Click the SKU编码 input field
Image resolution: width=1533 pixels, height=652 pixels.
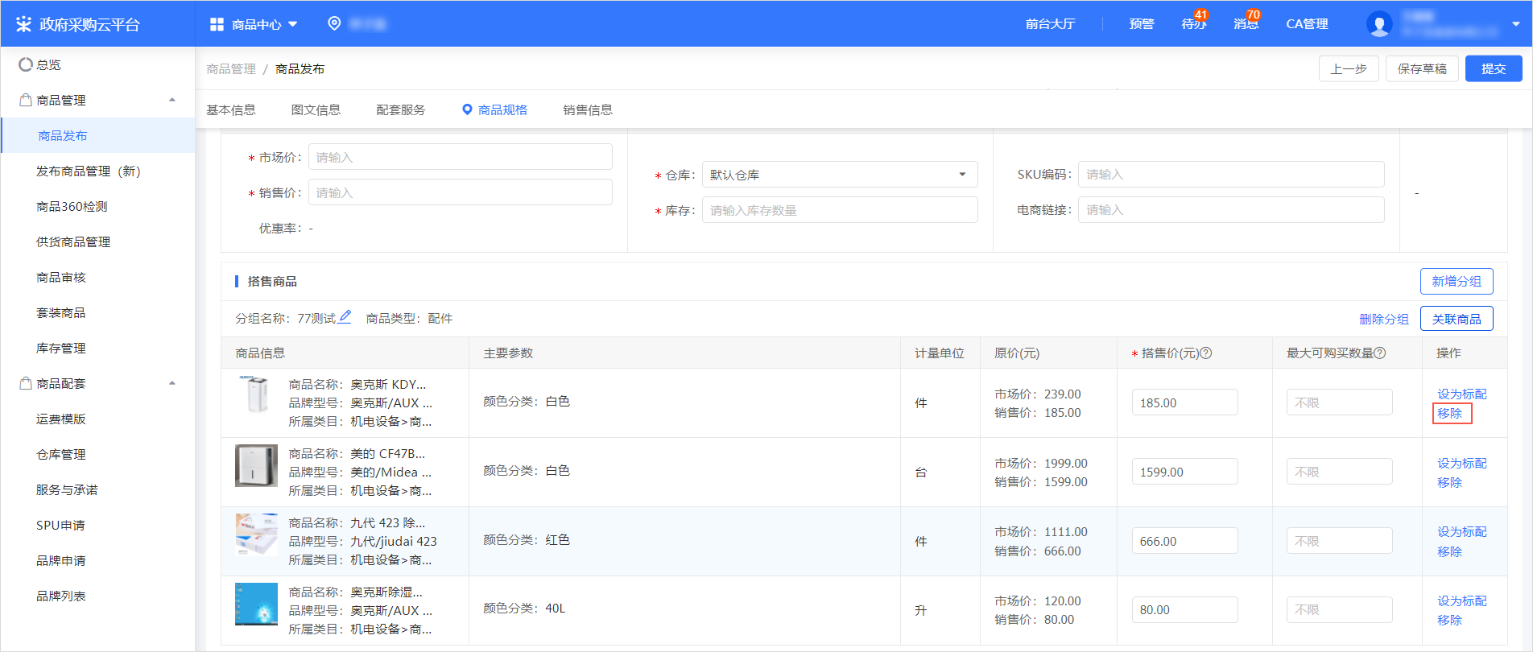(1231, 174)
